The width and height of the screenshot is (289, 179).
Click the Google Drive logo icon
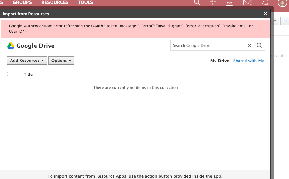pyautogui.click(x=11, y=46)
